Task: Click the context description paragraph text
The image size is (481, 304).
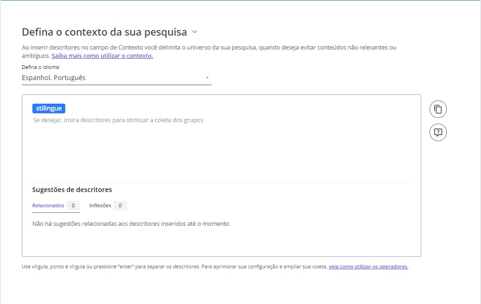Action: (x=208, y=48)
